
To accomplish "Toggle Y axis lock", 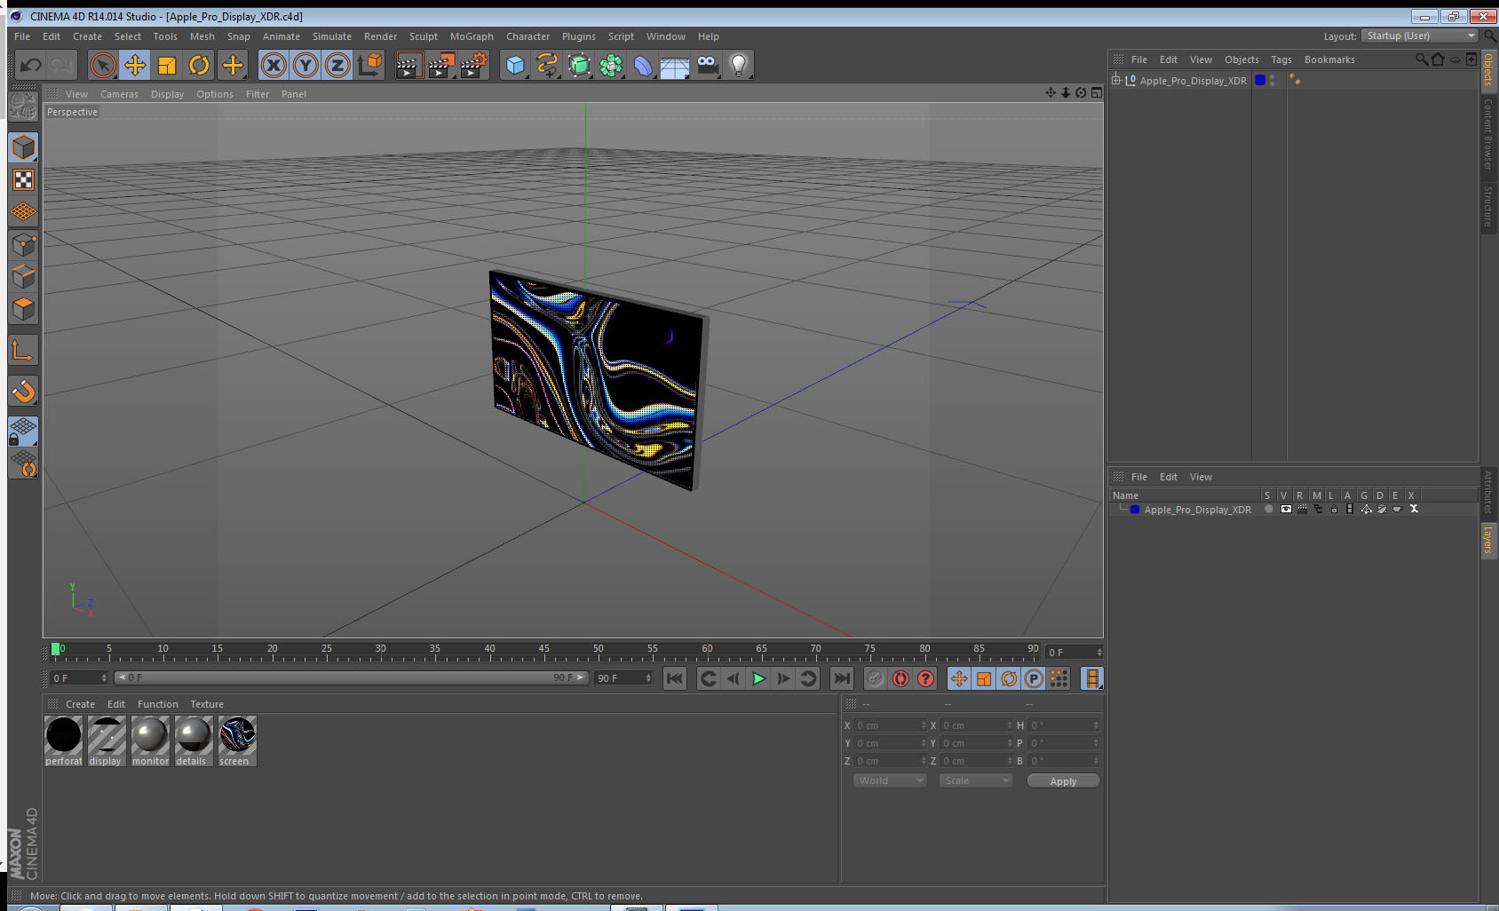I will (305, 65).
